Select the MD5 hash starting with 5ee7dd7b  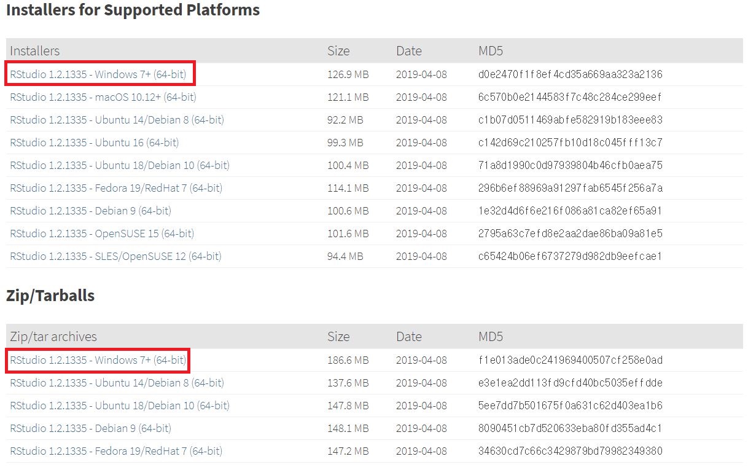pyautogui.click(x=571, y=406)
